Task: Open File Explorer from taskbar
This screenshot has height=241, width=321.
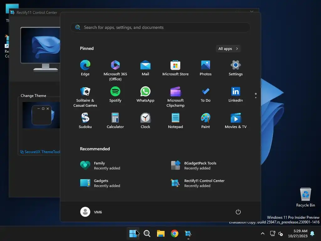Action: 161,233
